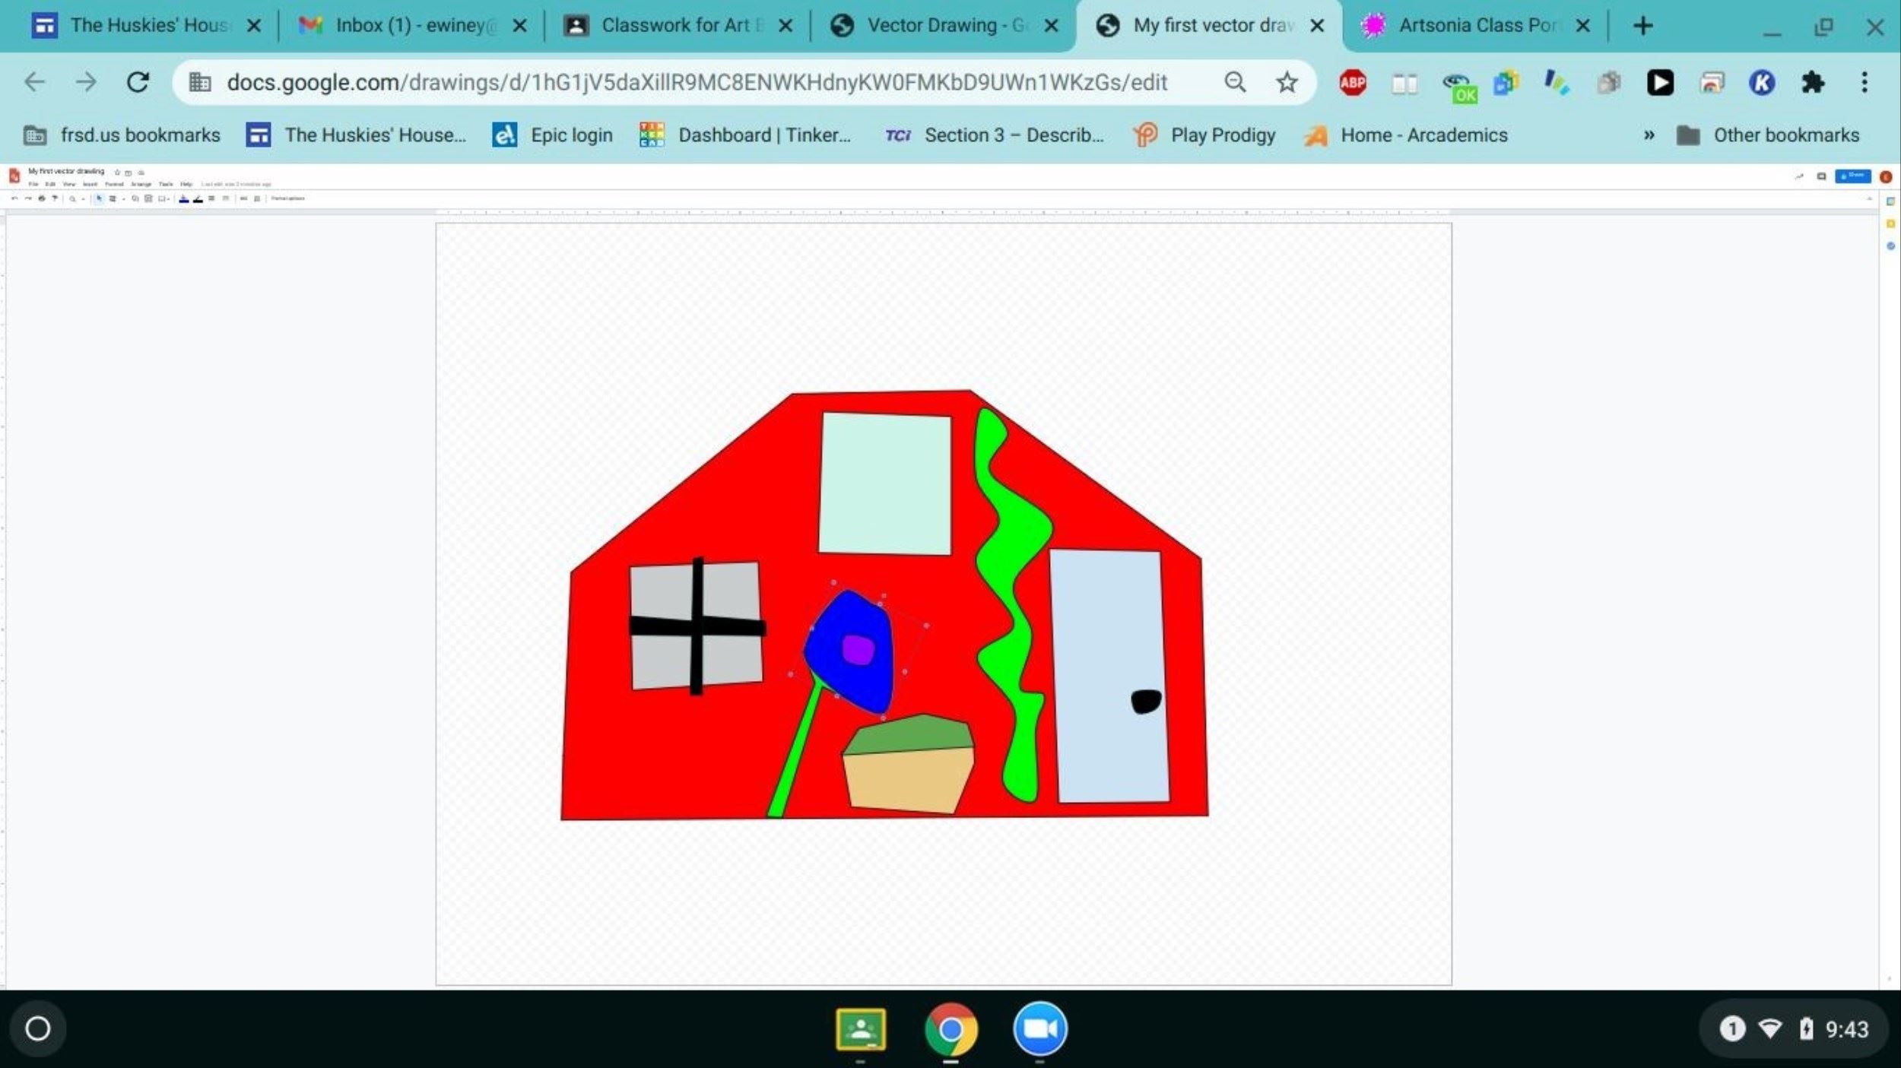Reload the page with the refresh icon
This screenshot has height=1068, width=1901.
click(138, 82)
